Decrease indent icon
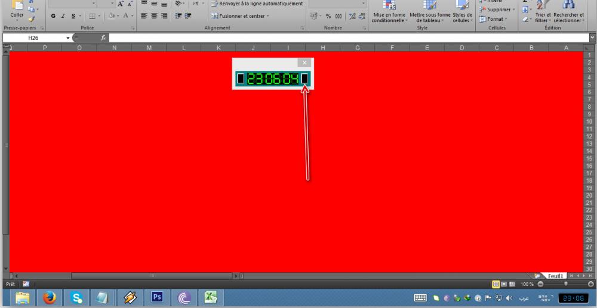 (x=178, y=16)
